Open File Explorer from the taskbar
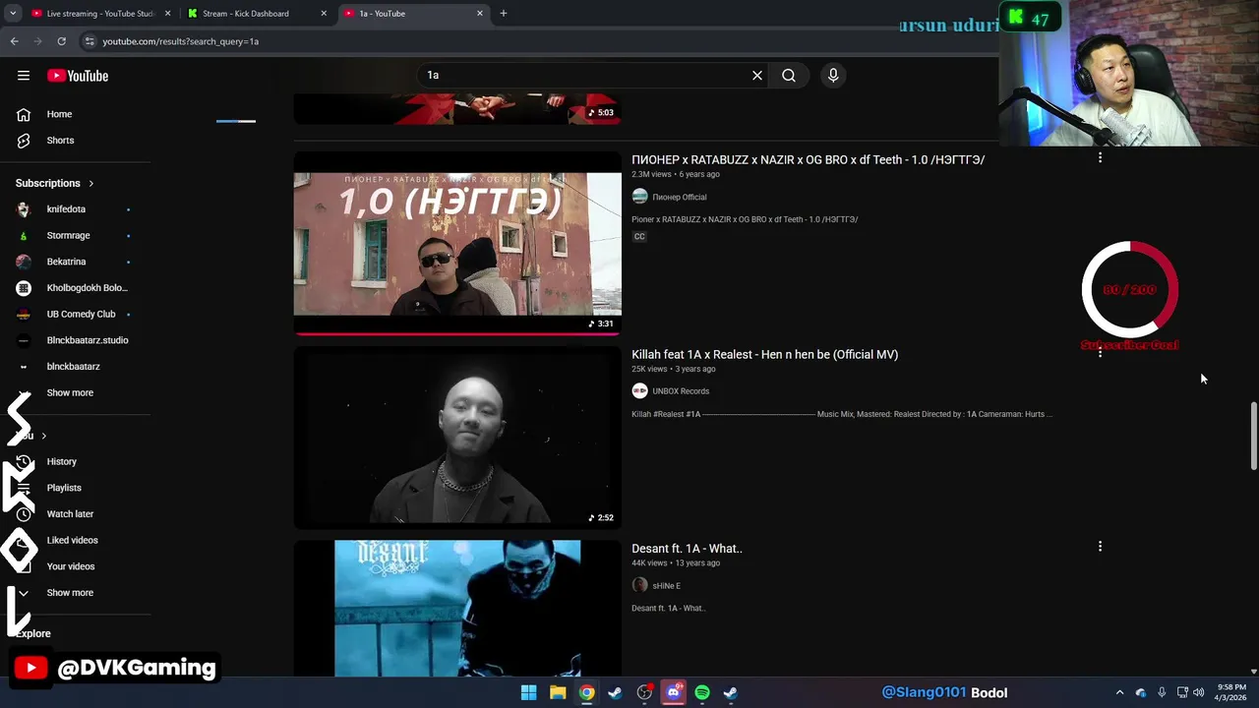Screen dimensions: 1259x708 [558, 693]
